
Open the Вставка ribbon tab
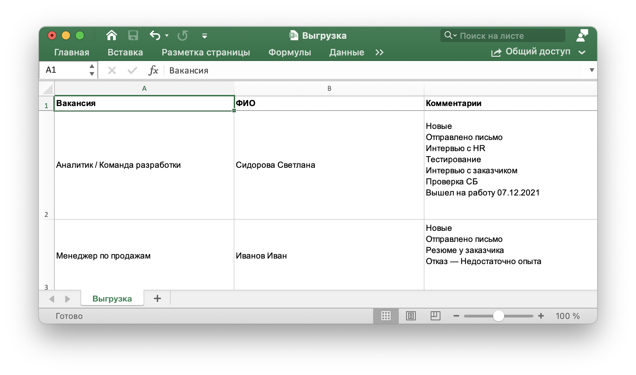[125, 52]
